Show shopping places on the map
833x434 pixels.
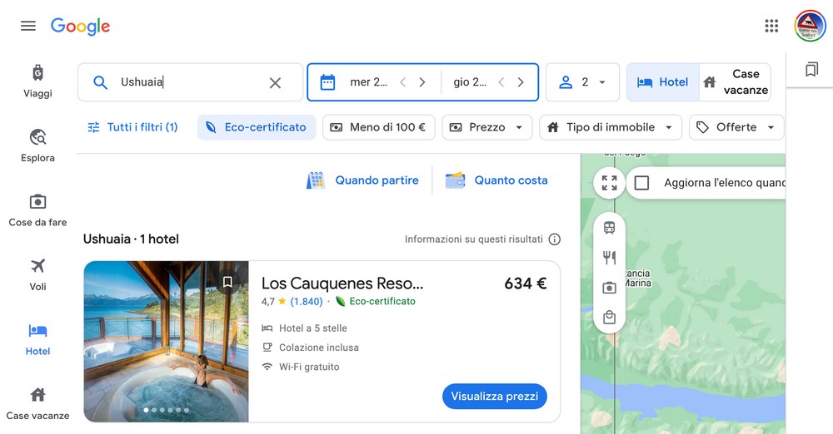(x=610, y=318)
